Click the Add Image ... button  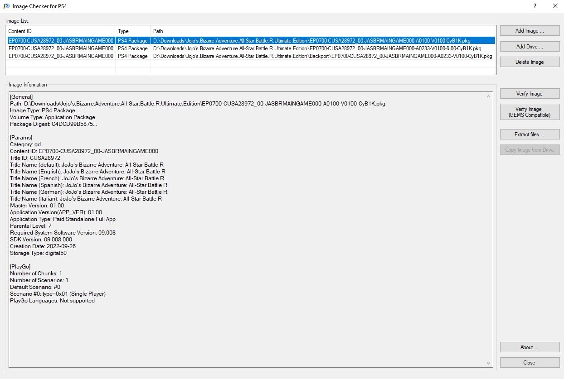click(x=530, y=31)
